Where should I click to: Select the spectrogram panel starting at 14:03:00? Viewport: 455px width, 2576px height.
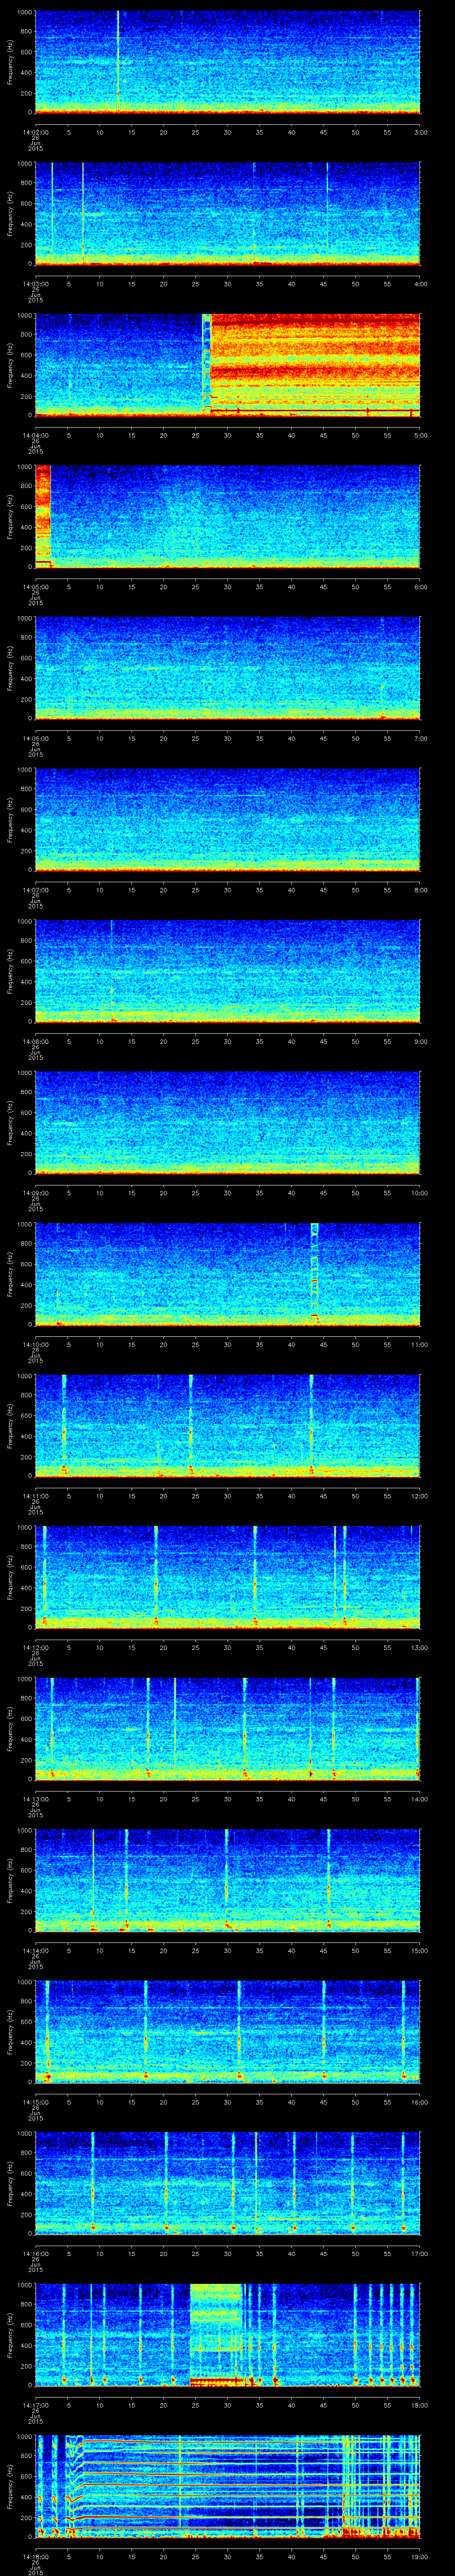(227, 213)
